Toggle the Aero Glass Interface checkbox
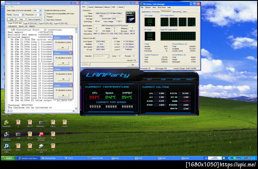 (46, 20)
